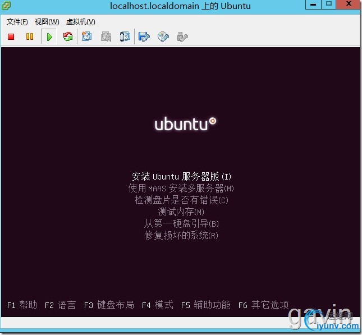Click the Take Snapshot clock icon
The image size is (362, 335).
click(x=87, y=36)
